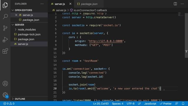The width and height of the screenshot is (188, 106).
Task: Click the errors count in status bar
Action: click(x=6, y=104)
